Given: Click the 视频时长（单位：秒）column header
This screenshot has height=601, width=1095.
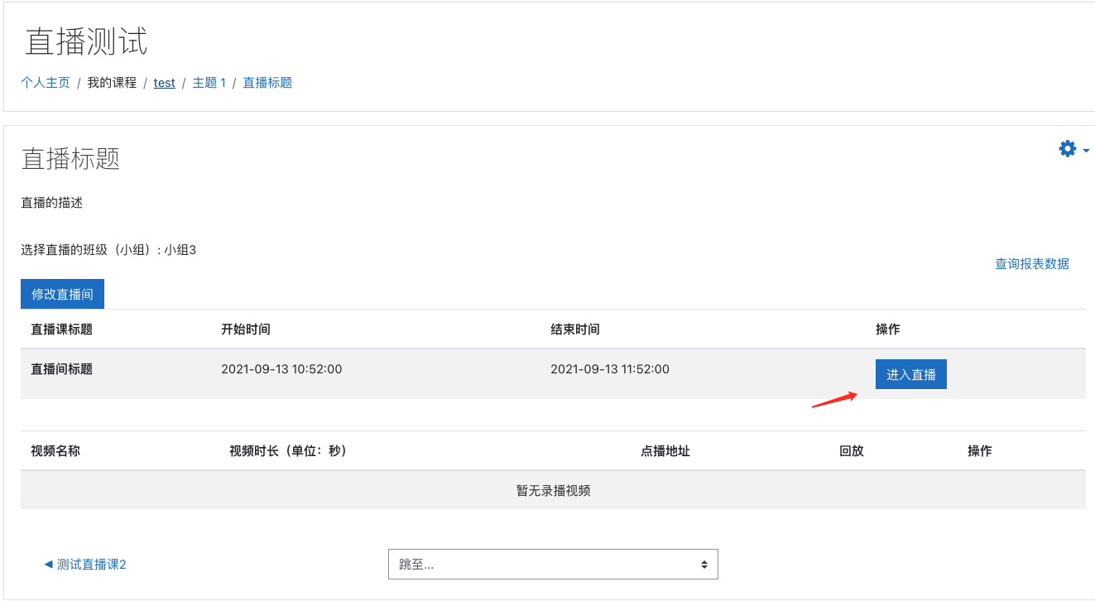Looking at the screenshot, I should pyautogui.click(x=288, y=451).
